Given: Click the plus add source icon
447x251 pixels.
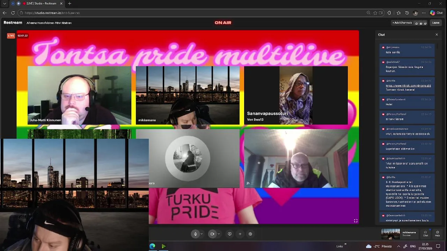Looking at the screenshot, I should (x=240, y=234).
